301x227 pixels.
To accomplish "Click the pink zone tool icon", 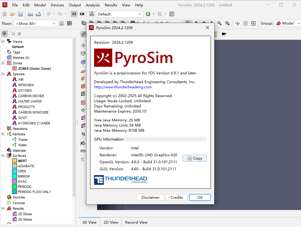I will pyautogui.click(x=83, y=103).
